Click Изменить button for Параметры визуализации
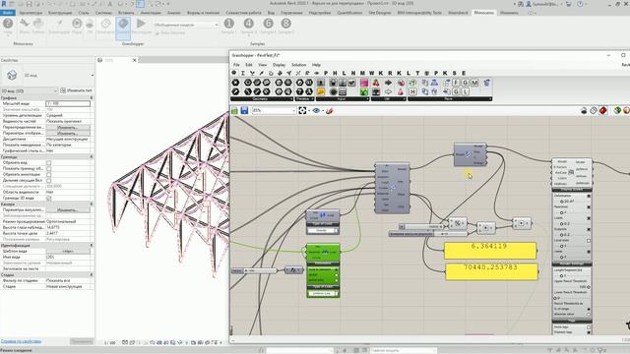Viewport: 630px width, 354px height. pos(68,209)
